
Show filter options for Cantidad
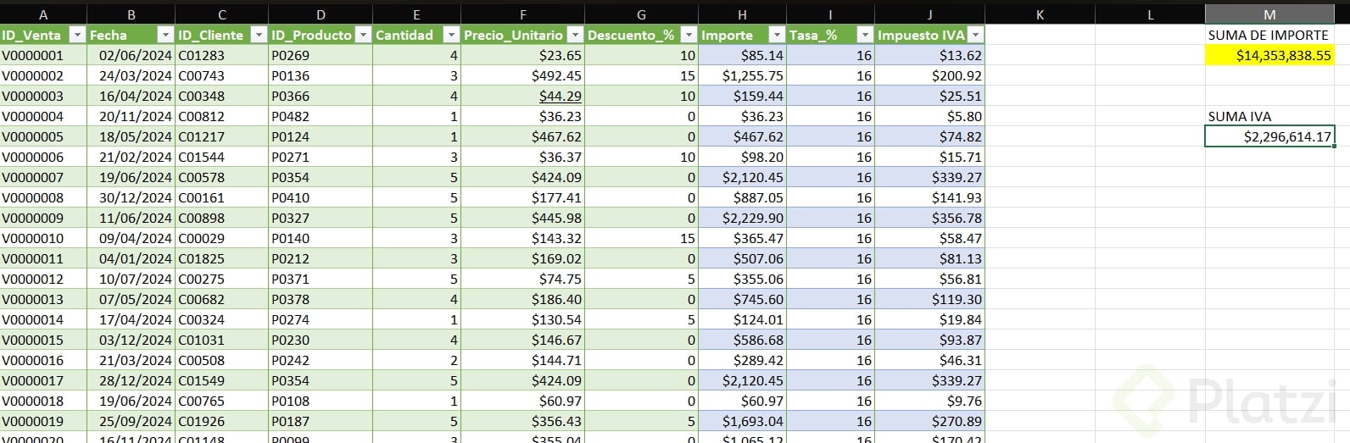tap(451, 35)
